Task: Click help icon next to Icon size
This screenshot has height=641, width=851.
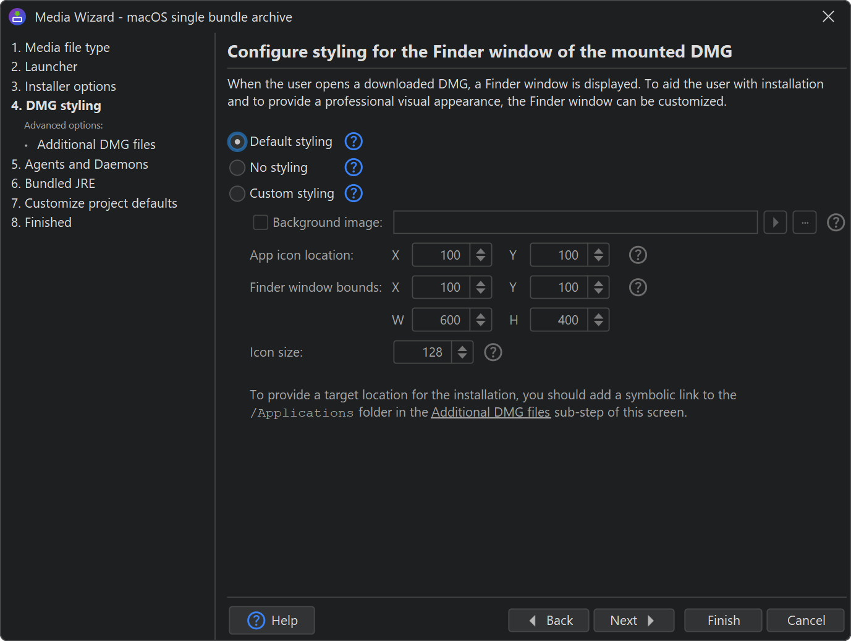Action: tap(493, 352)
